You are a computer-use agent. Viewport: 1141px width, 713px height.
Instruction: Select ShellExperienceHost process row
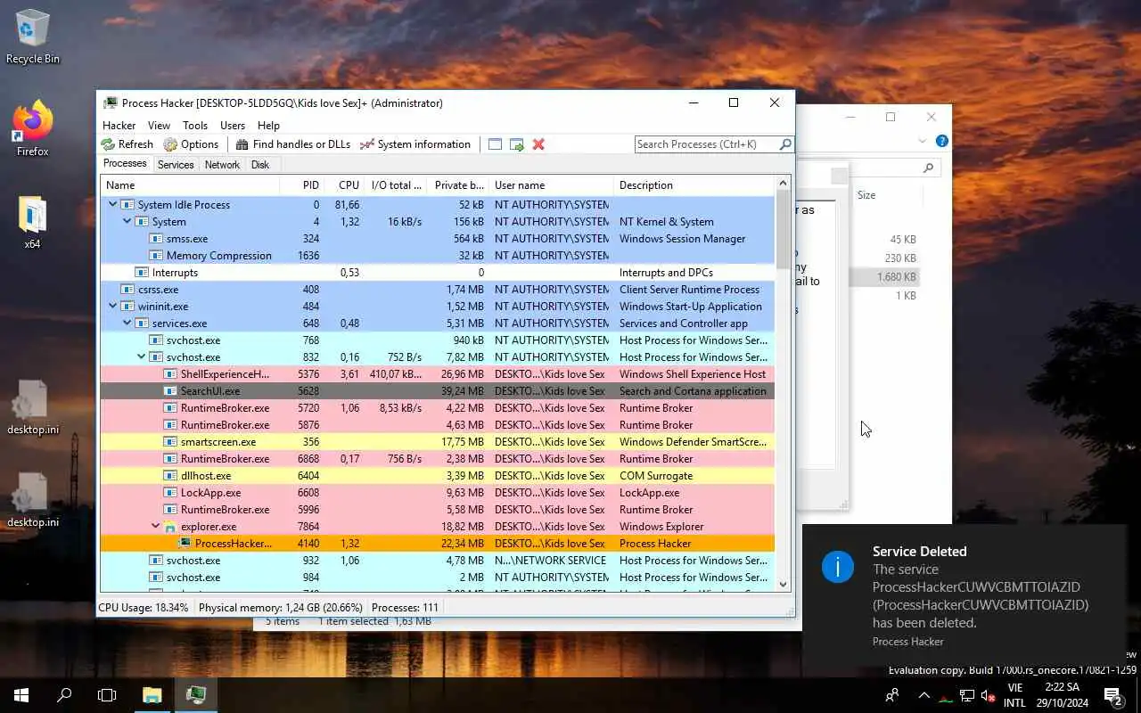tap(438, 374)
